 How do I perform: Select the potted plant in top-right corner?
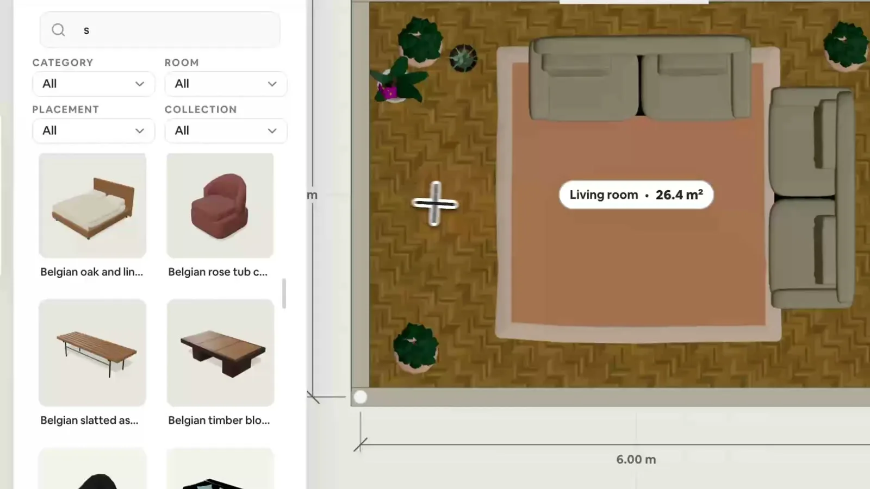coord(846,46)
